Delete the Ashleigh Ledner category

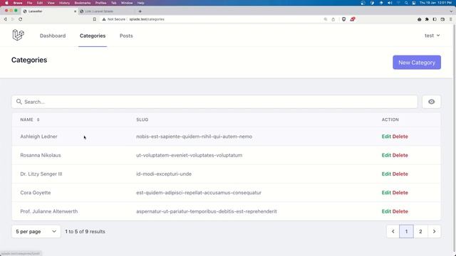coord(400,137)
